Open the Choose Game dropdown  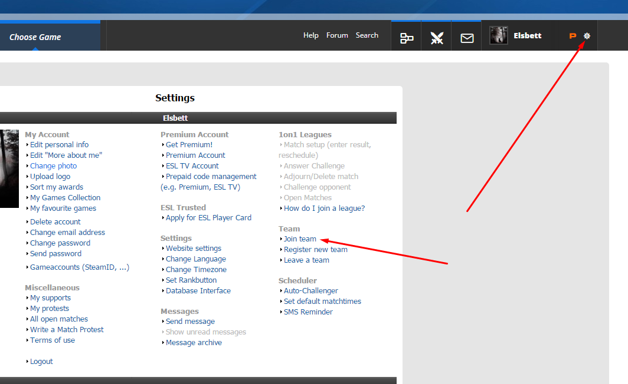tap(35, 37)
